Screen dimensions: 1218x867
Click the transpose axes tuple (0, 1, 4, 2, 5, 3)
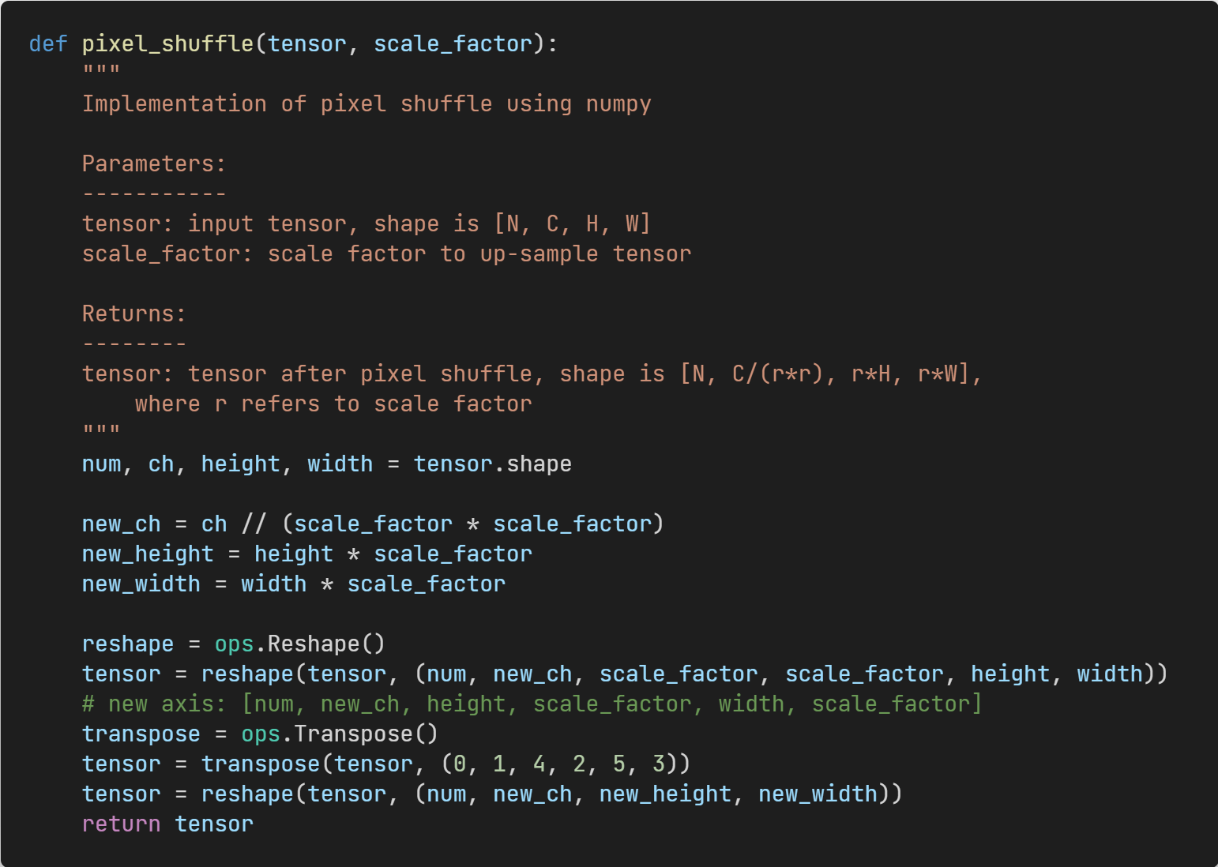pyautogui.click(x=566, y=764)
